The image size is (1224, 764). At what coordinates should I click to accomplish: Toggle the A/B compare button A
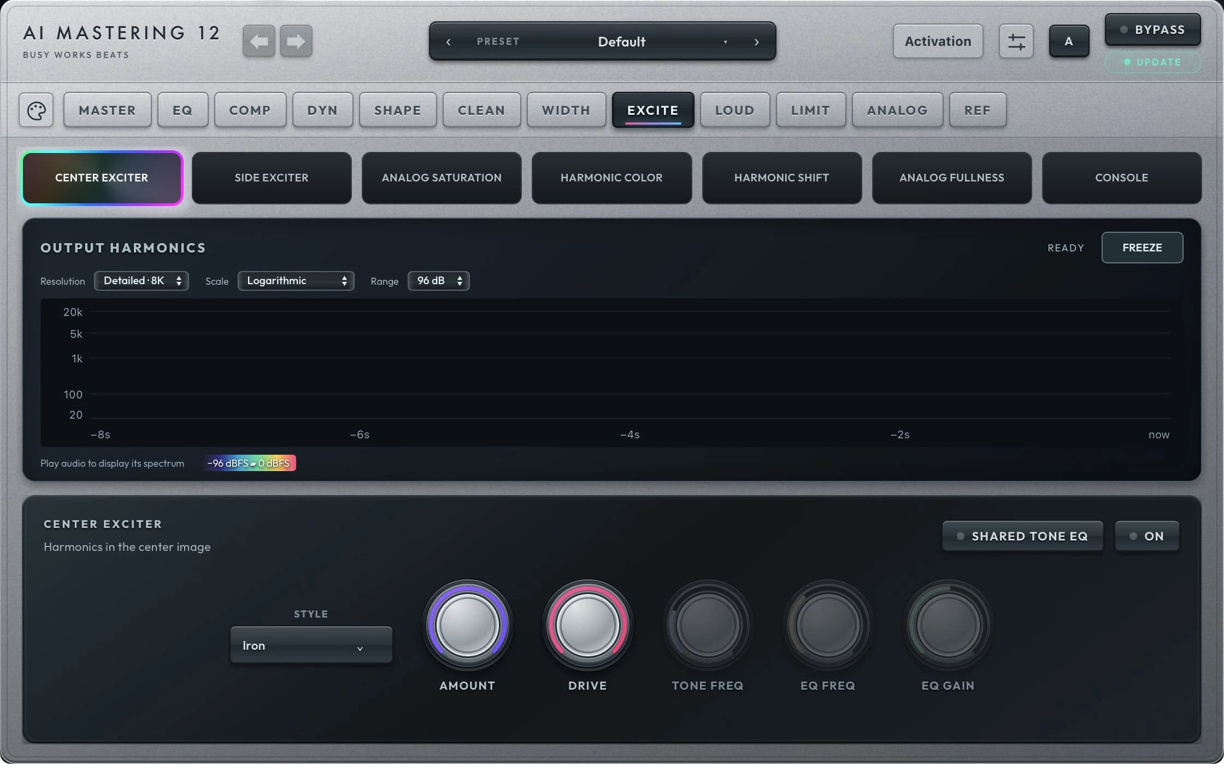point(1069,41)
